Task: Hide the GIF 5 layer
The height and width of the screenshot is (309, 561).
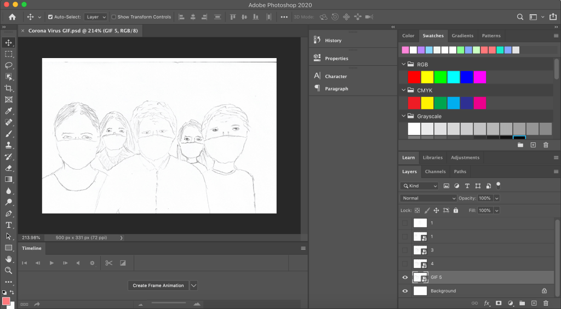Action: 405,277
